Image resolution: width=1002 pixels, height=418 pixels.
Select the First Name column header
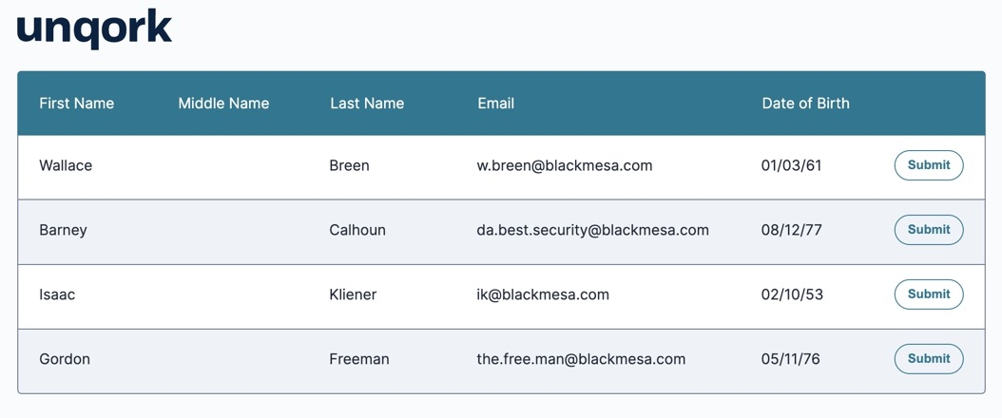[77, 104]
